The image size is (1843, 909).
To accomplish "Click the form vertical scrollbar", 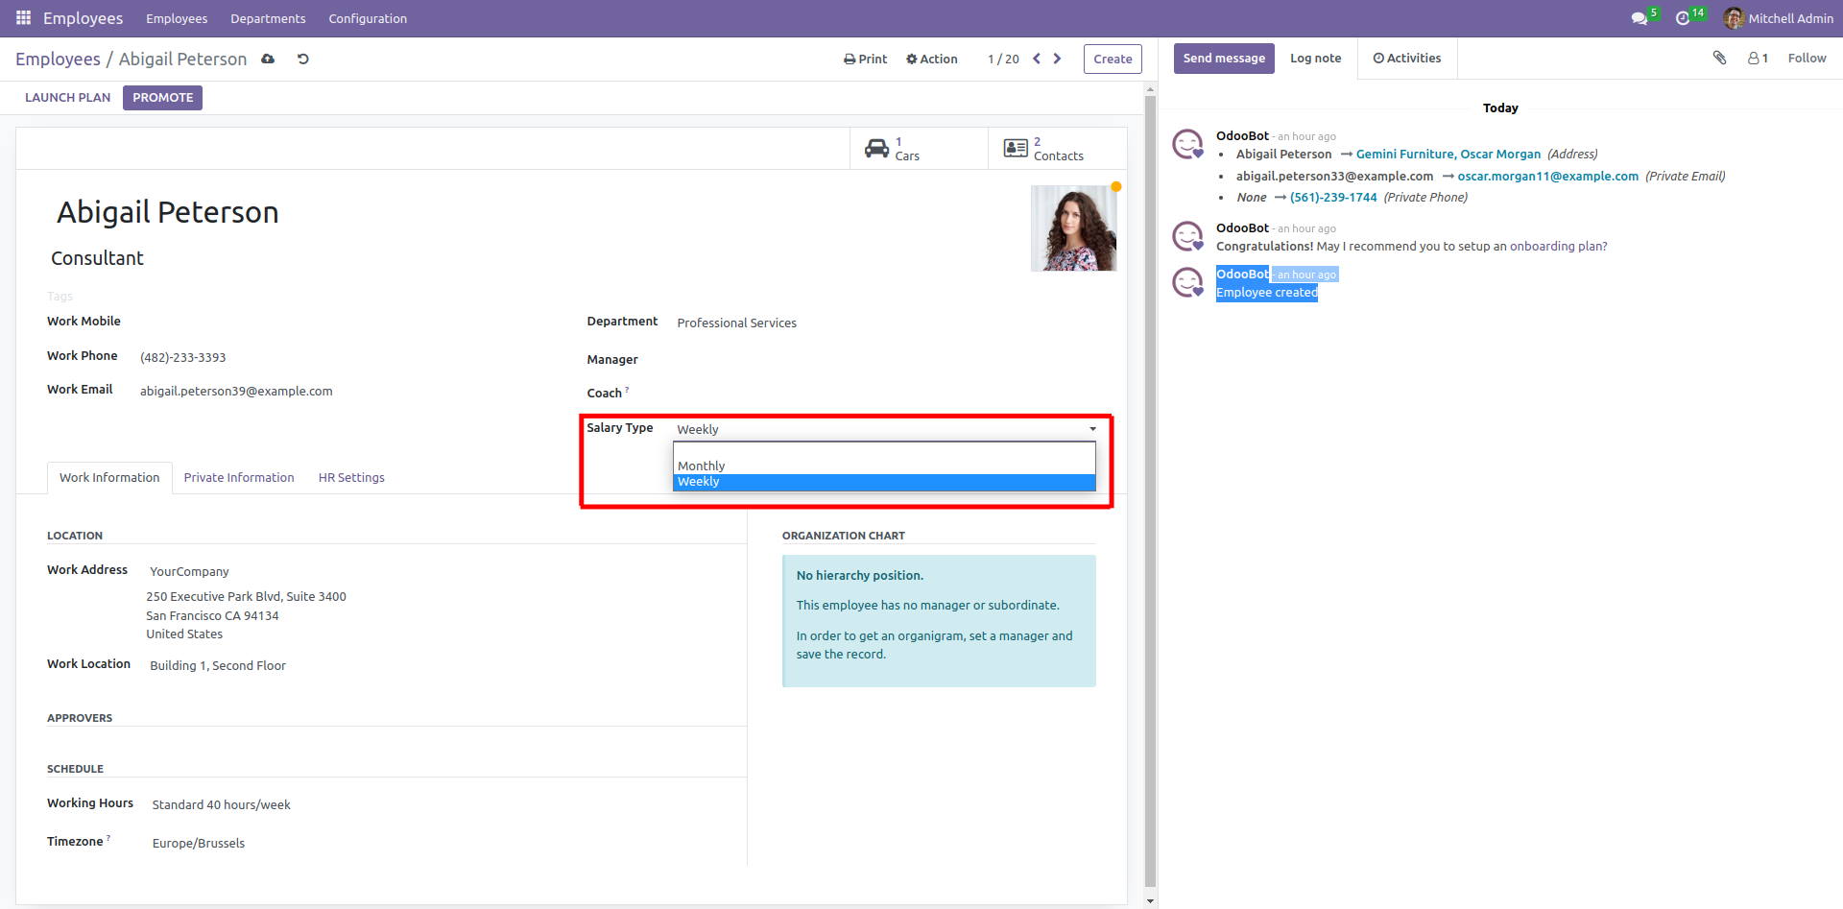I will click(1150, 490).
